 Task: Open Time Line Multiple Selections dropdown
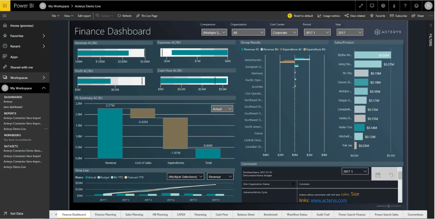(x=186, y=177)
